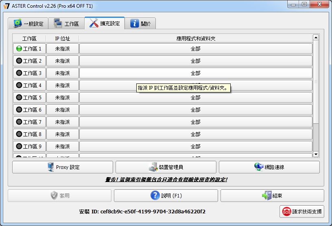Viewport: 332px width, 226px height.
Task: Set applications and folders for 工作區 3
Action: click(x=196, y=73)
